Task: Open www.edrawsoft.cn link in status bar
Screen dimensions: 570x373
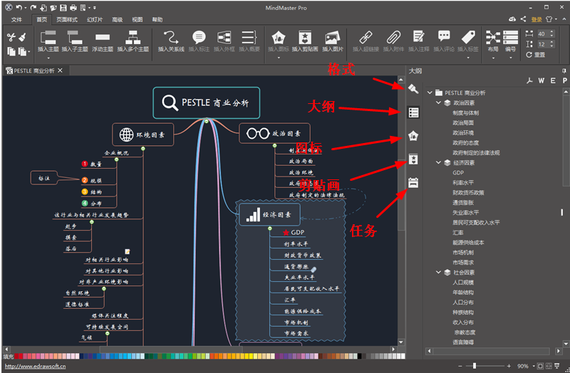Action: click(x=35, y=367)
